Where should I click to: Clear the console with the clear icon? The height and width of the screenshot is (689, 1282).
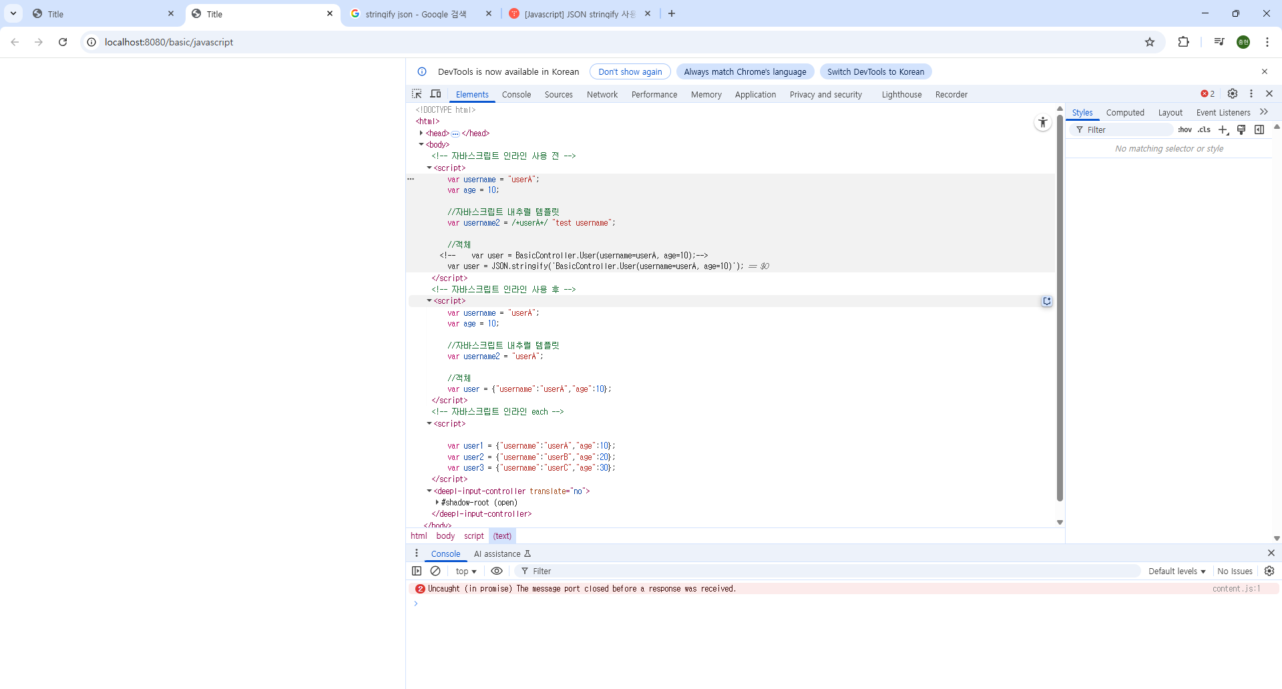(x=435, y=571)
